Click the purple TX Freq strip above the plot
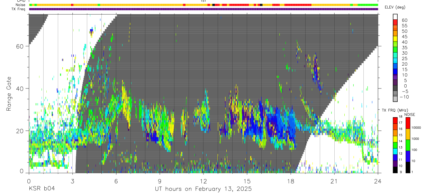Image resolution: width=425 pixels, height=196 pixels. click(204, 9)
